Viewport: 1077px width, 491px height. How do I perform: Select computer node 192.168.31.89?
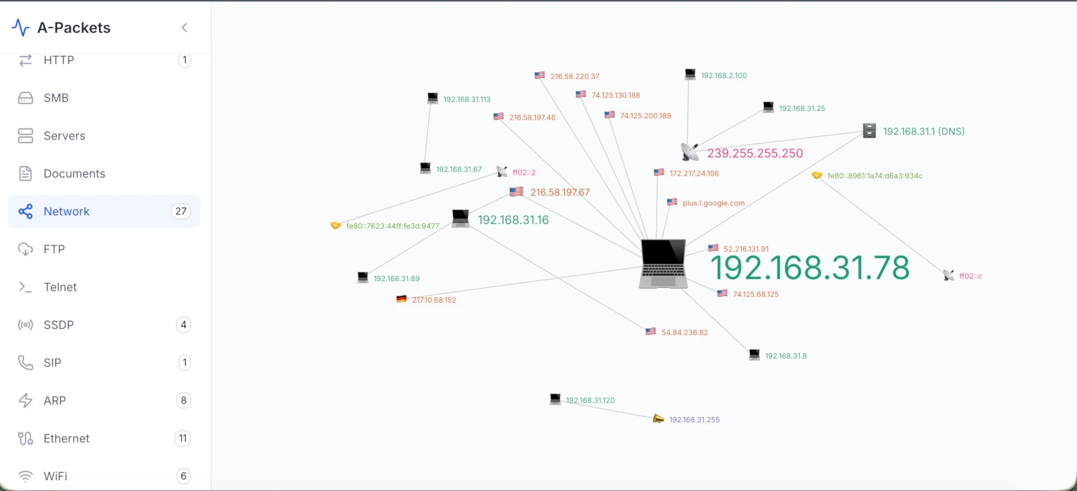point(363,277)
